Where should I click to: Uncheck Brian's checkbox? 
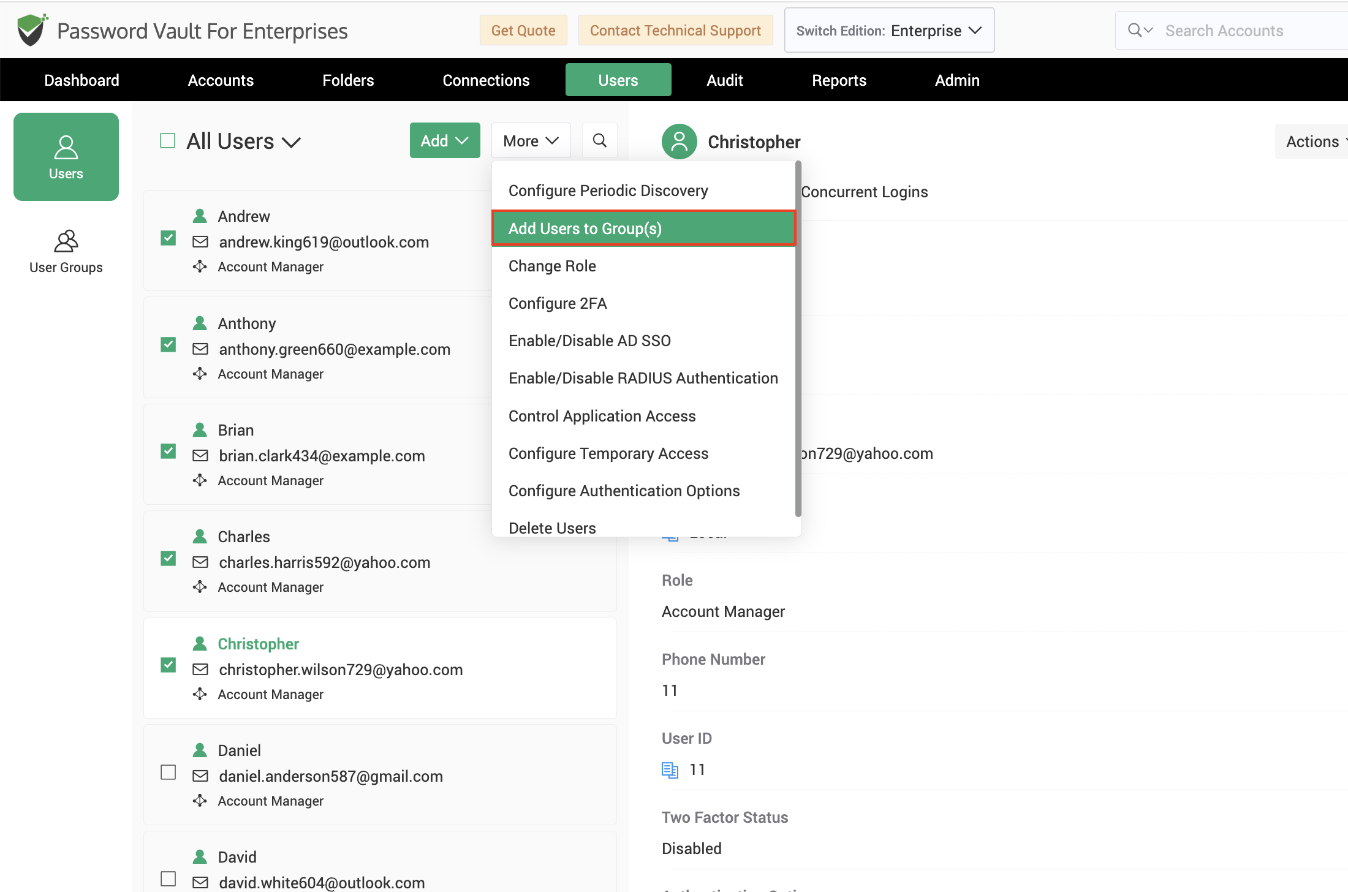click(x=168, y=452)
